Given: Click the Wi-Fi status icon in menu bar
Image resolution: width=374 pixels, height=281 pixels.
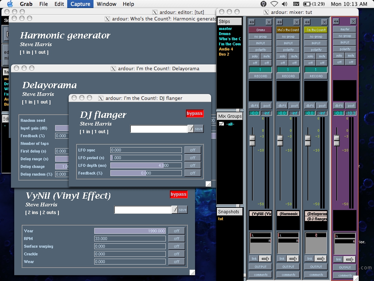Looking at the screenshot, I should (274, 4).
